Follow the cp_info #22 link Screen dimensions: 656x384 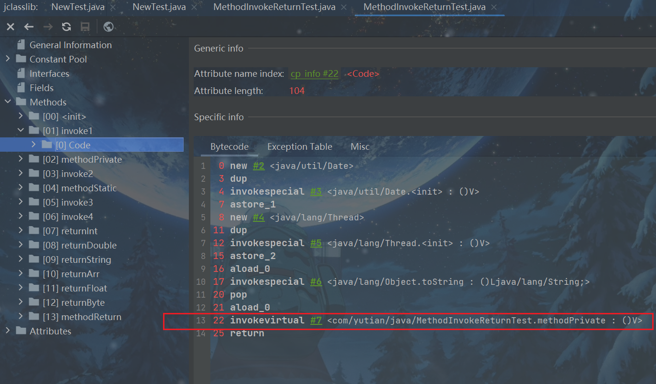(x=314, y=74)
